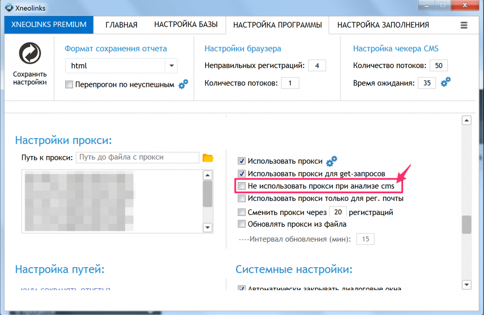Edit CMS checker Количество потоков field with value 50
This screenshot has width=484, height=315.
[439, 66]
